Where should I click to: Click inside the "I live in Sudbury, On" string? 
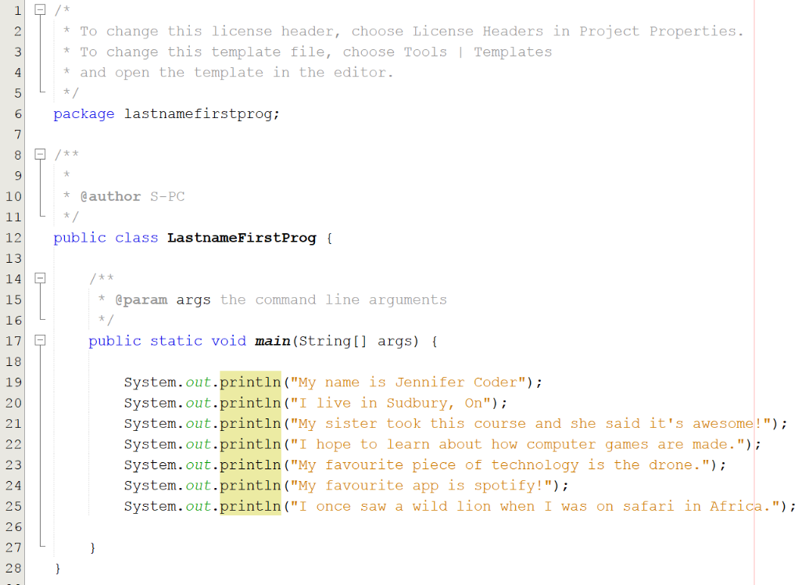point(391,403)
